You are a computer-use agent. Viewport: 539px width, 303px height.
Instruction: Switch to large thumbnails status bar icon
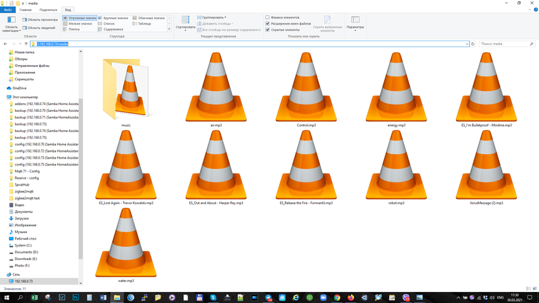coord(535,288)
